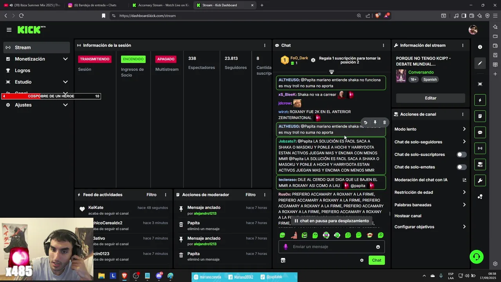Click the pin message icon over the chat message
501x282 pixels.
375,123
